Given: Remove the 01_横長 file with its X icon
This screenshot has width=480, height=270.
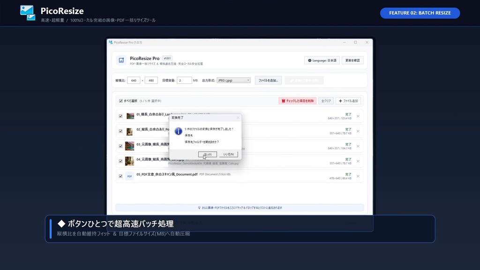Looking at the screenshot, I should point(358,116).
